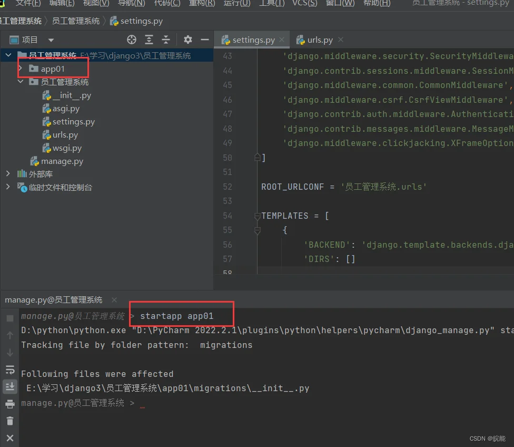Hide the project panel with minus icon
514x447 pixels.
205,40
